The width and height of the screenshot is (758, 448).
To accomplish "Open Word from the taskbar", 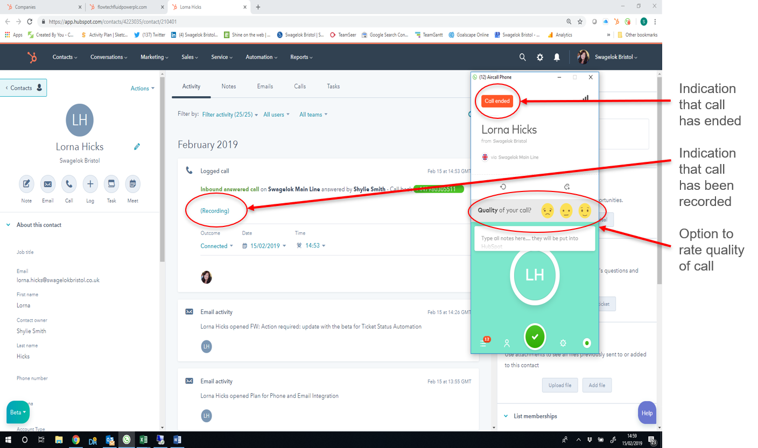I will click(177, 440).
